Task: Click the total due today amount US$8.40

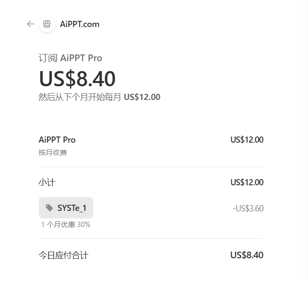Action: point(246,255)
